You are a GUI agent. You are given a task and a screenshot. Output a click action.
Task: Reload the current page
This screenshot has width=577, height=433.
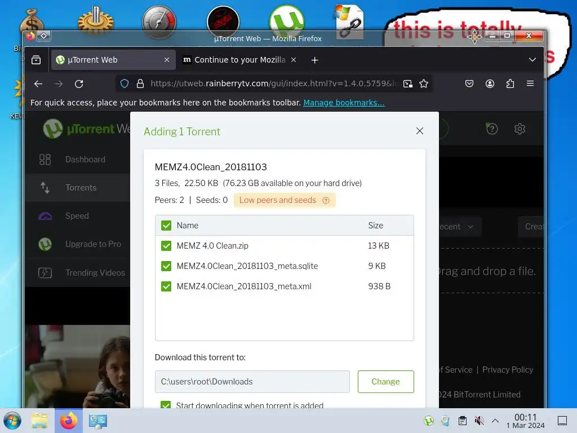click(x=79, y=83)
